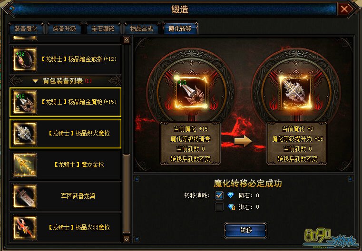Click the list scroll-down arrow button

point(127,239)
